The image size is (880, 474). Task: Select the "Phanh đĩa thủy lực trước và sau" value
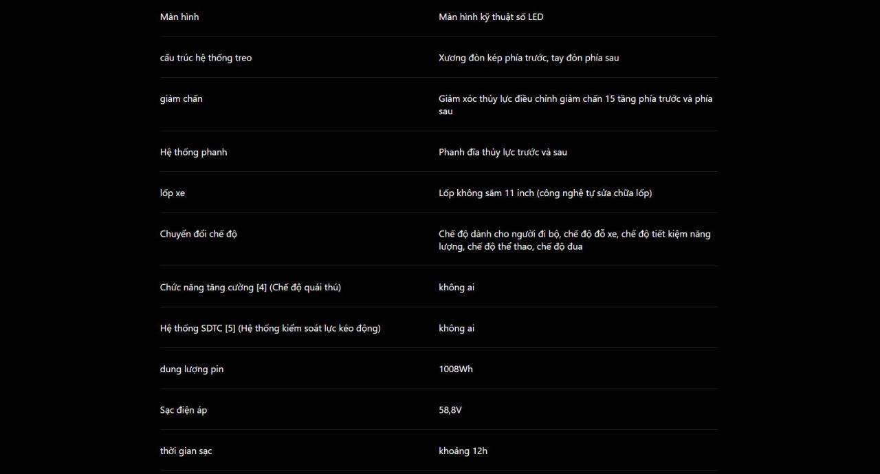[x=503, y=152]
